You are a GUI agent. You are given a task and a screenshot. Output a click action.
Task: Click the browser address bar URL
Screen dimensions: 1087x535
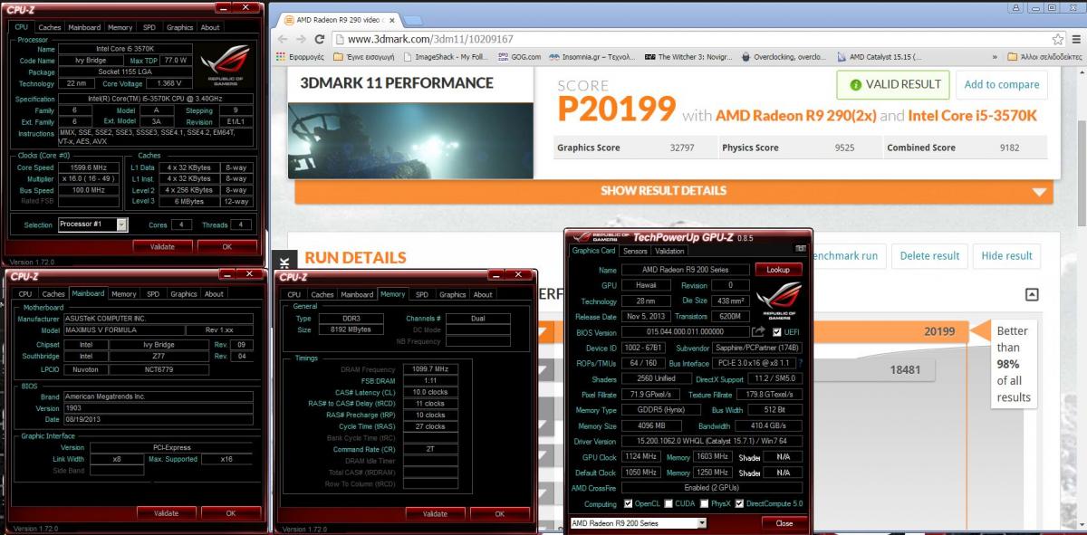point(431,39)
